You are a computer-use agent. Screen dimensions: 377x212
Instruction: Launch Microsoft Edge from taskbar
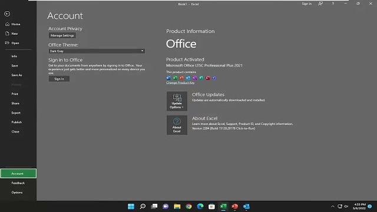coord(200,207)
